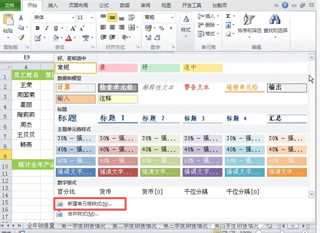Open the 文件 File tab

[10, 5]
